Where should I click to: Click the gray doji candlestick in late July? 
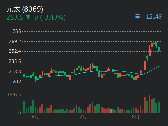coord(111,69)
